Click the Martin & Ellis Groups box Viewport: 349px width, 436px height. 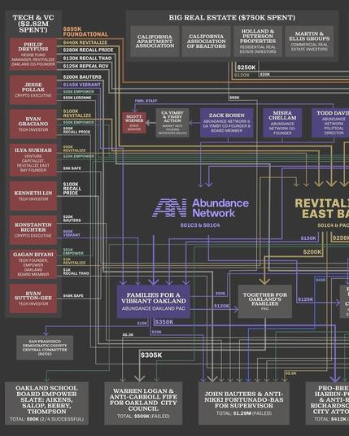[x=309, y=41]
